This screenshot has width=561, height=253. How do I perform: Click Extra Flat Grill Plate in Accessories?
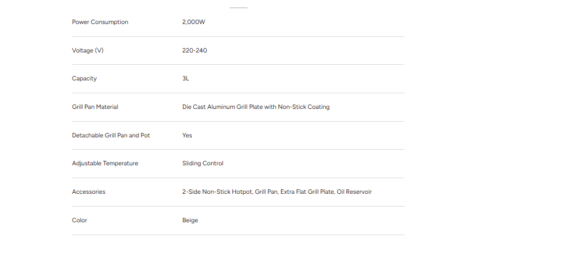pos(307,192)
